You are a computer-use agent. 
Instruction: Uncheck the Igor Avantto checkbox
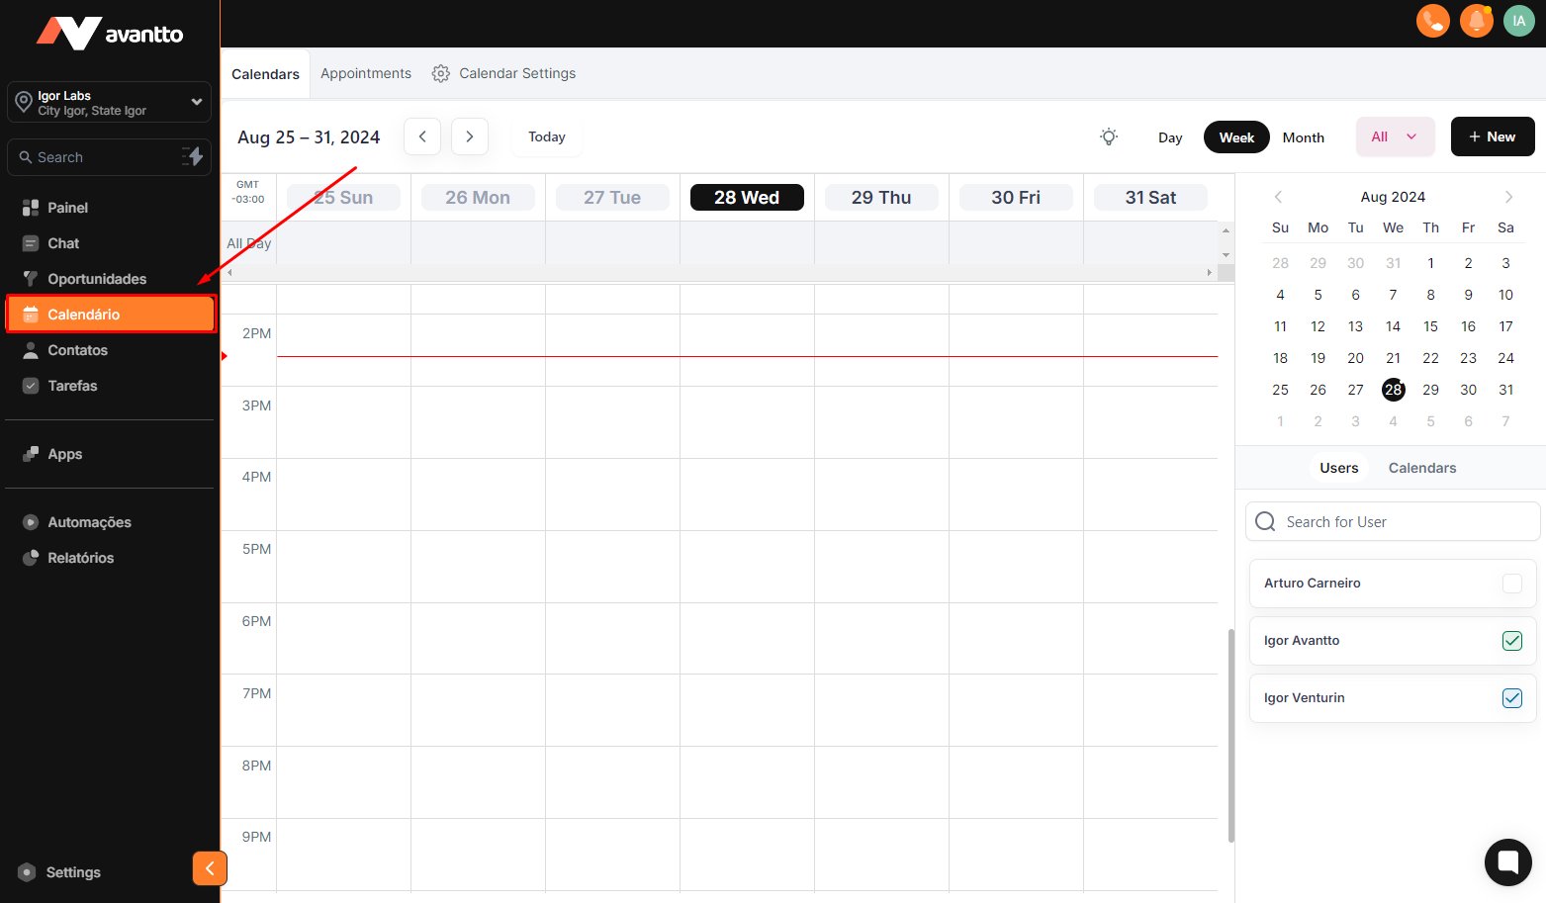pyautogui.click(x=1511, y=641)
